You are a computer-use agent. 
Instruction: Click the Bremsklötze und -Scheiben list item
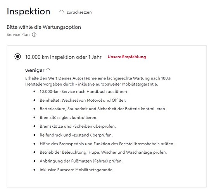(78, 126)
